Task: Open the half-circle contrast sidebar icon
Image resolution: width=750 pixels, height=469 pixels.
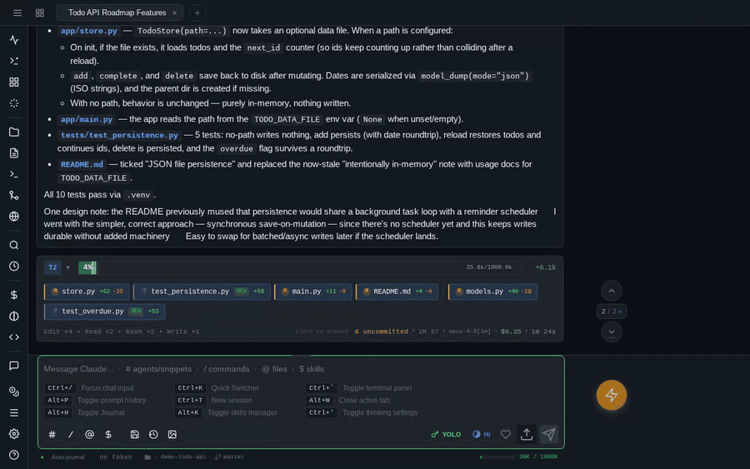Action: point(14,316)
